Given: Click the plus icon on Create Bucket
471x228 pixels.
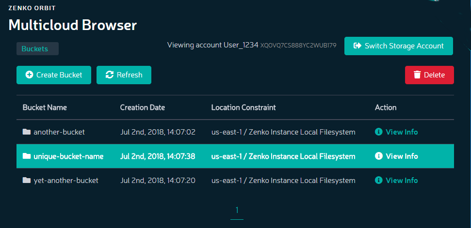Looking at the screenshot, I should 30,75.
